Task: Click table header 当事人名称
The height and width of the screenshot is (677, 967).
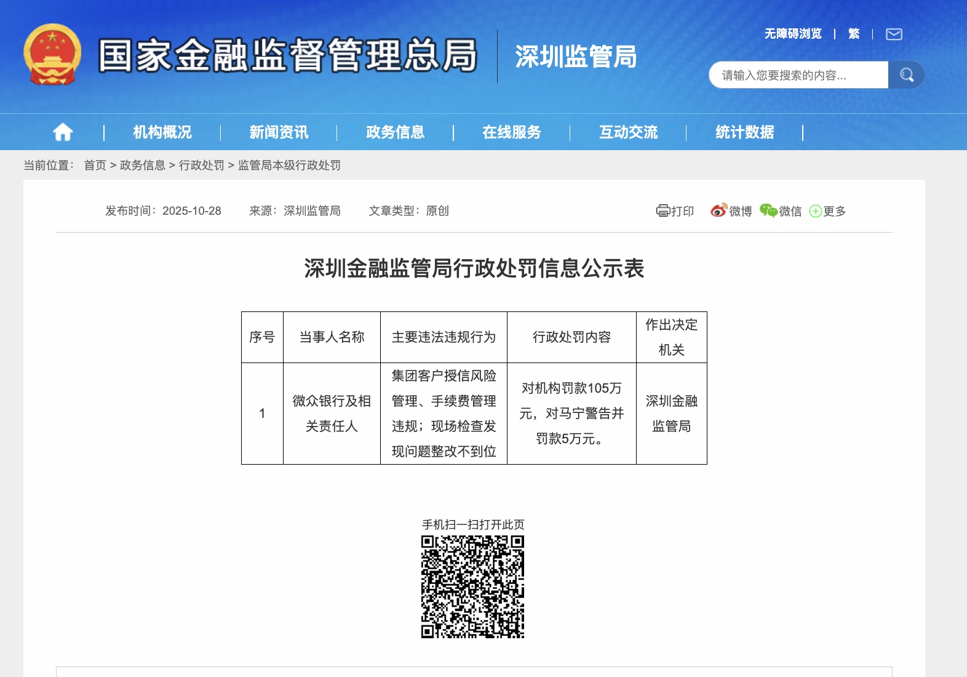Action: click(x=332, y=337)
